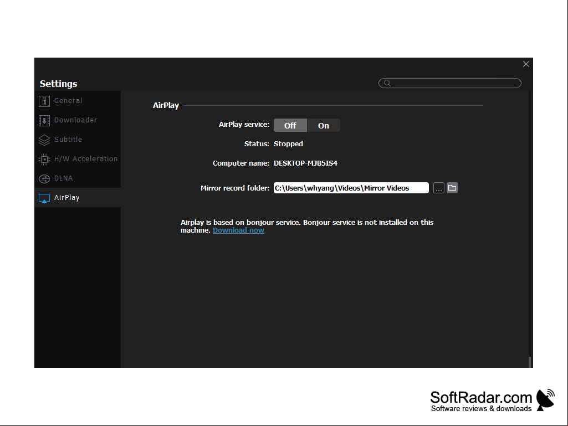The width and height of the screenshot is (568, 426).
Task: Click the AirPlay screen icon
Action: [44, 198]
